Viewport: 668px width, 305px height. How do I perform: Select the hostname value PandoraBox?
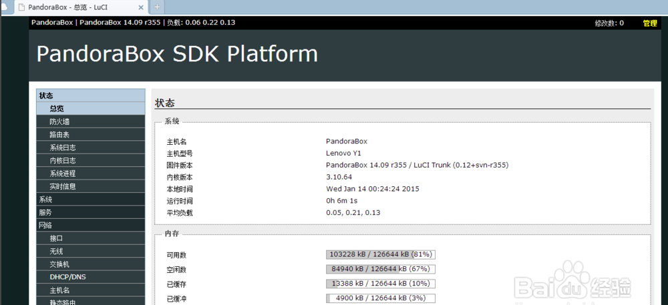point(347,141)
